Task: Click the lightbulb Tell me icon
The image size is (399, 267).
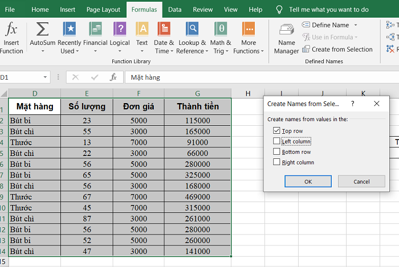Action: [279, 10]
